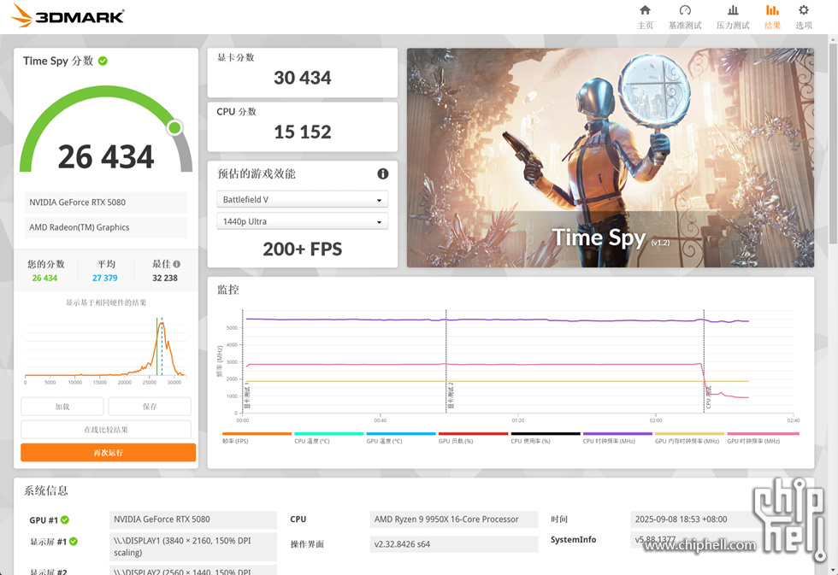This screenshot has width=838, height=575.
Task: Switch to the 结果 results tab
Action: click(x=772, y=17)
